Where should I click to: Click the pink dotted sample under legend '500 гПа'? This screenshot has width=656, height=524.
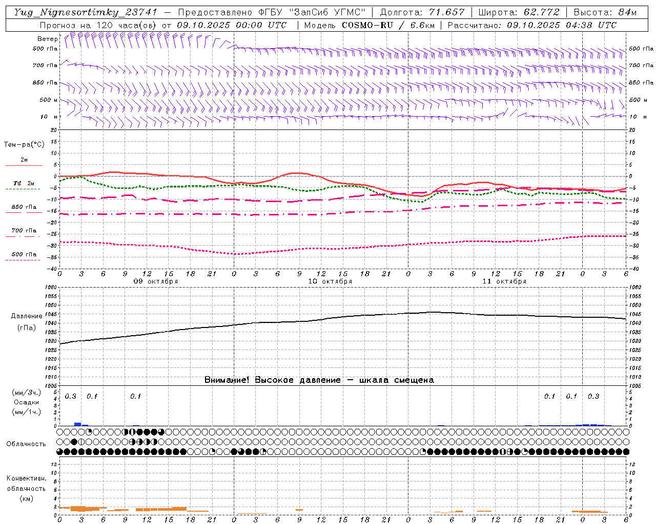click(23, 260)
